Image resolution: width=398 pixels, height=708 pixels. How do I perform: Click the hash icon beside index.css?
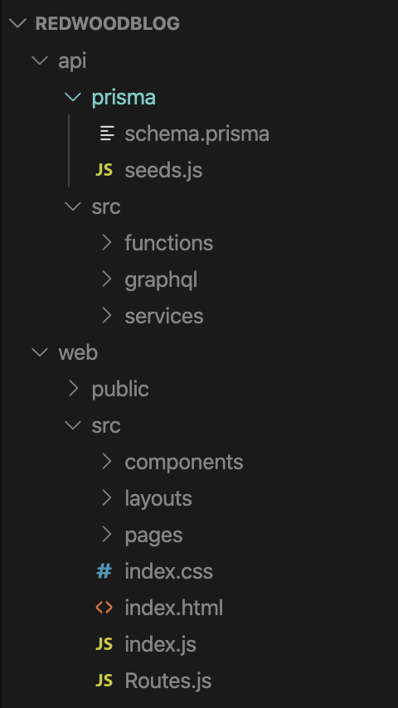point(104,572)
